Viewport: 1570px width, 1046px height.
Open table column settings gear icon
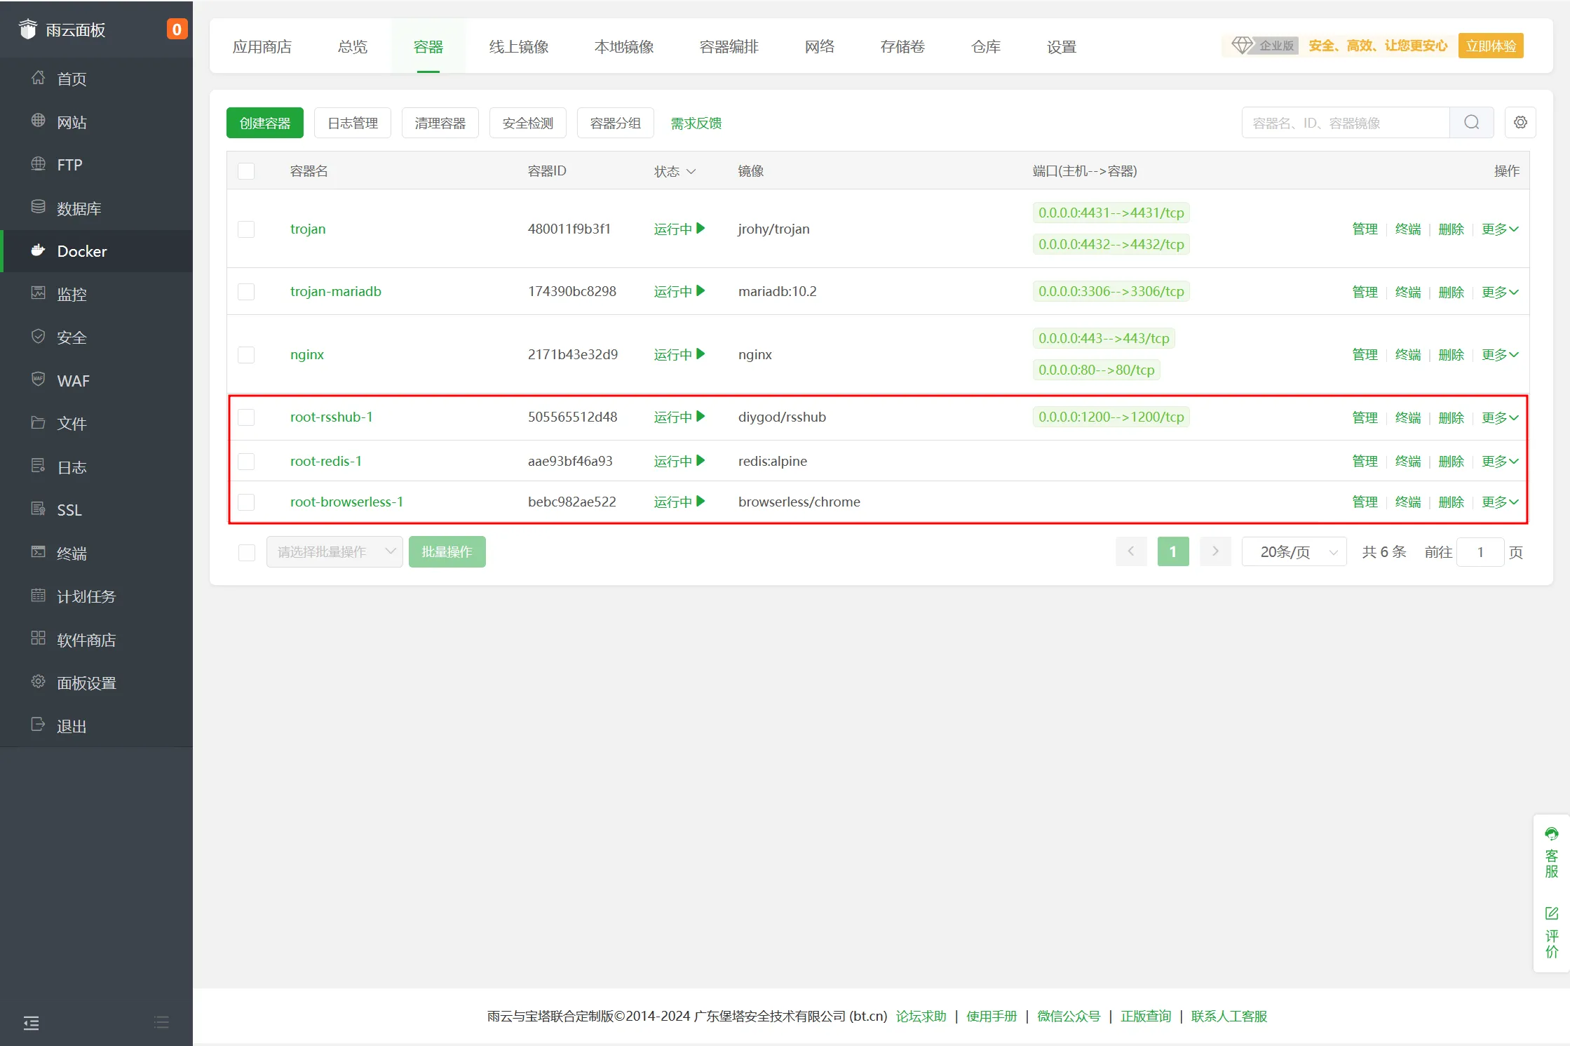(x=1520, y=123)
